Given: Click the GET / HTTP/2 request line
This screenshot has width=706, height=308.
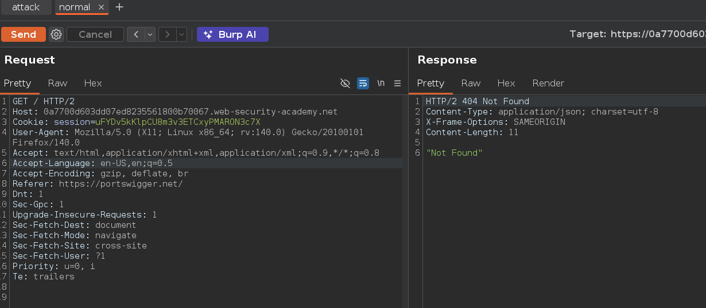Looking at the screenshot, I should pos(44,101).
